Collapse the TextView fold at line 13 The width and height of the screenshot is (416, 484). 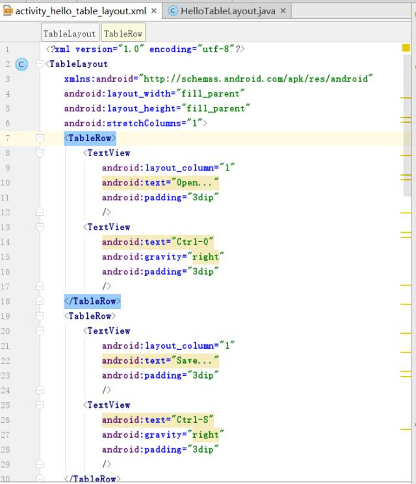[x=40, y=227]
